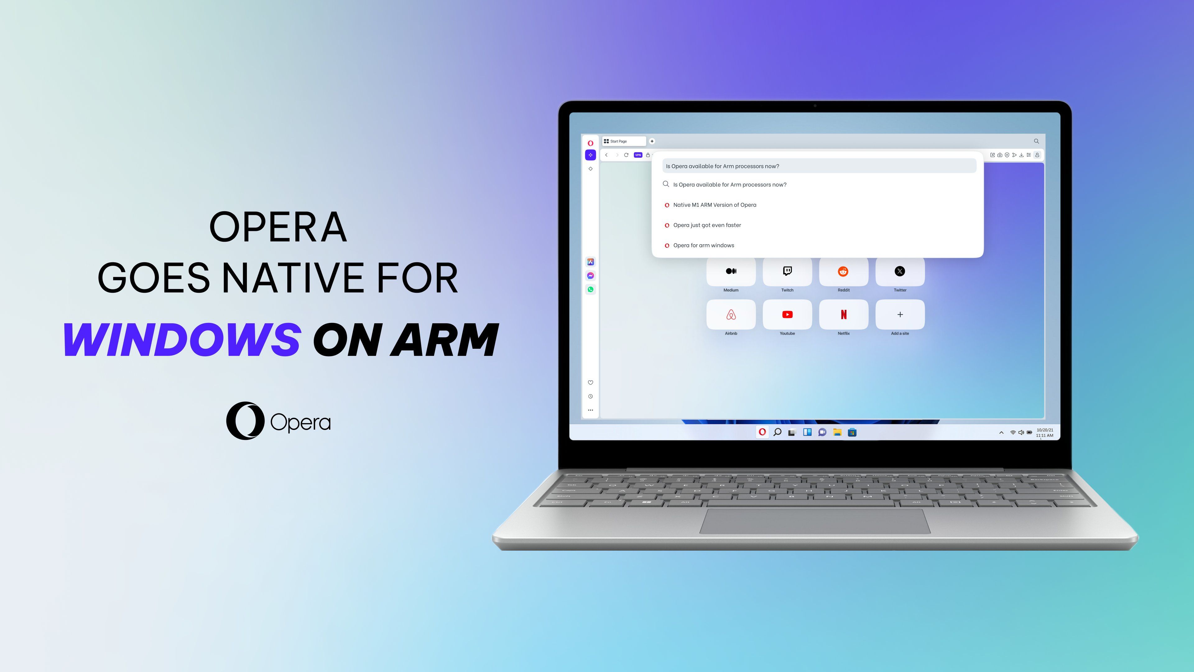Click the Start Page tab label

coord(622,140)
